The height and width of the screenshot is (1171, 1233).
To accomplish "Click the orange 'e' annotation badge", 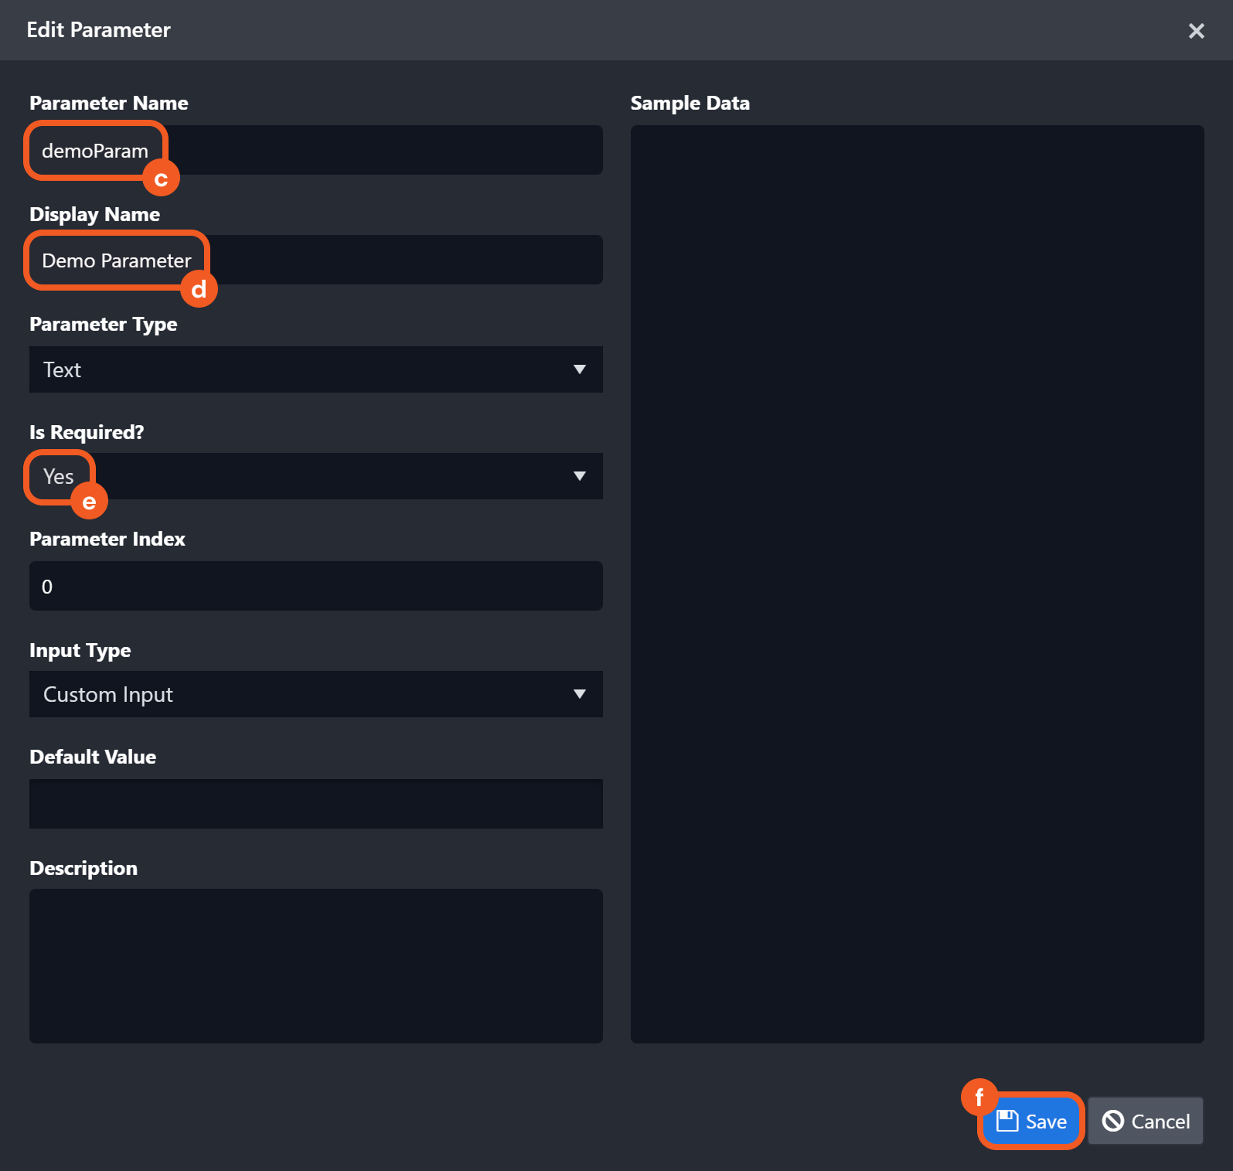I will tap(89, 502).
